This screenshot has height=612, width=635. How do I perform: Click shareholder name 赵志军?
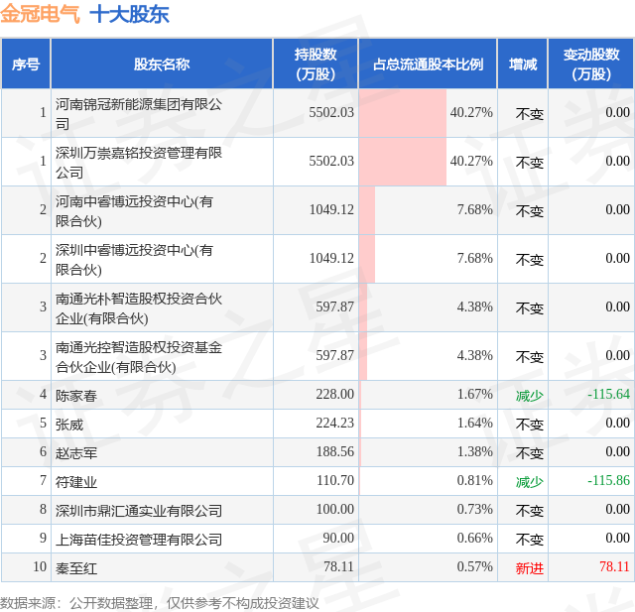(76, 453)
